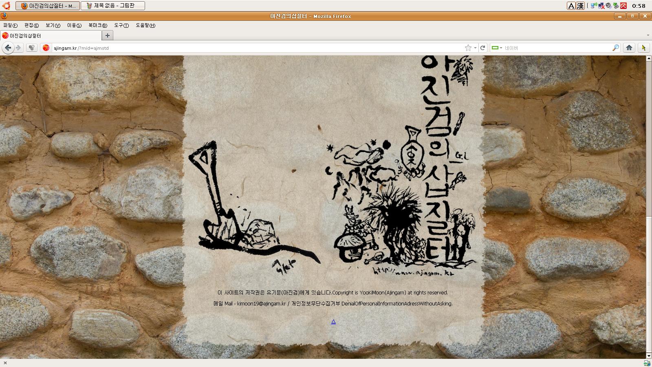Click the blue triangle top link
Screen dimensions: 652x367
(x=333, y=322)
